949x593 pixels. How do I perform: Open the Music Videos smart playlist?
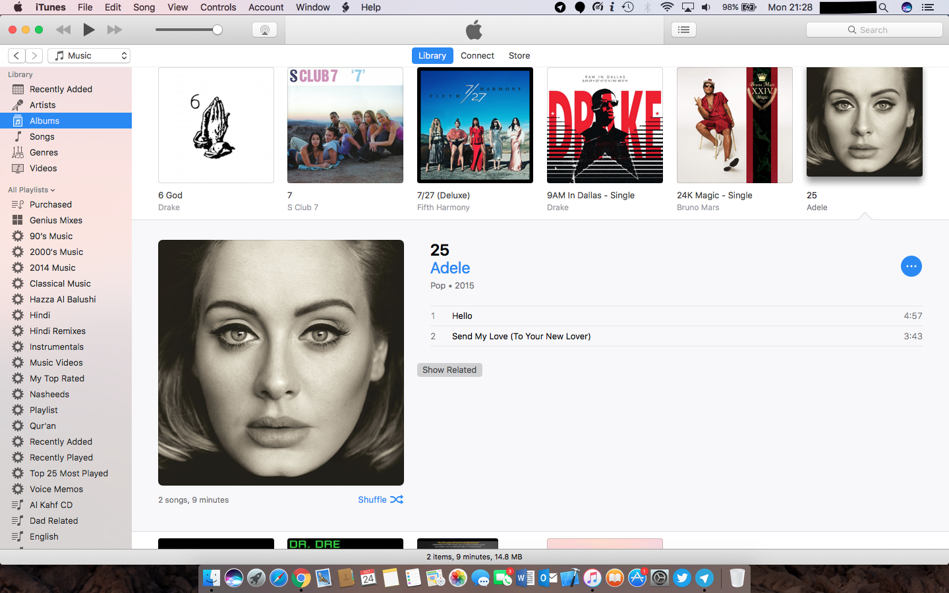pos(66,362)
